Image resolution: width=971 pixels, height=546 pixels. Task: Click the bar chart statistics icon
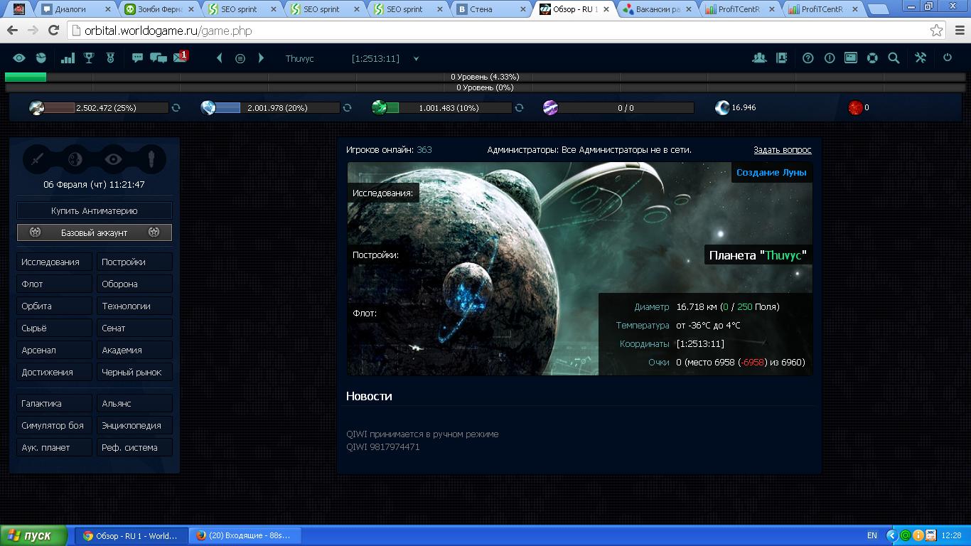[x=68, y=58]
